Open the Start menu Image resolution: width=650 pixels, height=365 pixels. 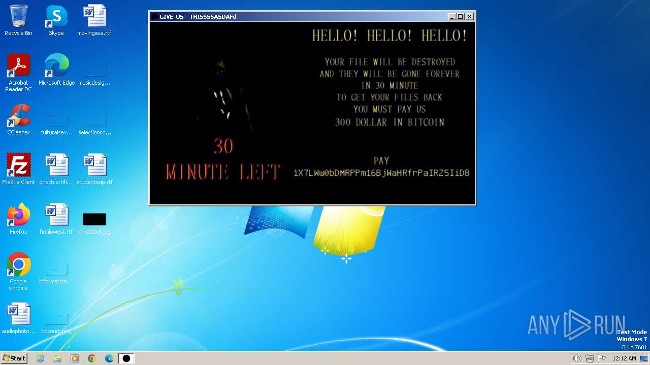[x=14, y=358]
